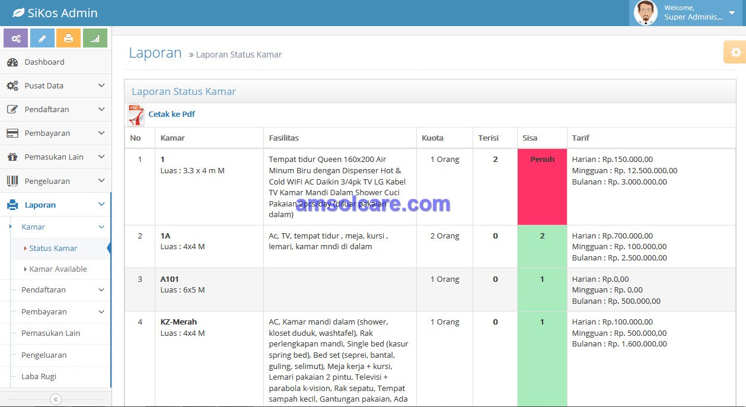The height and width of the screenshot is (407, 746).
Task: Click the SiKos Admin brand title
Action: [62, 12]
